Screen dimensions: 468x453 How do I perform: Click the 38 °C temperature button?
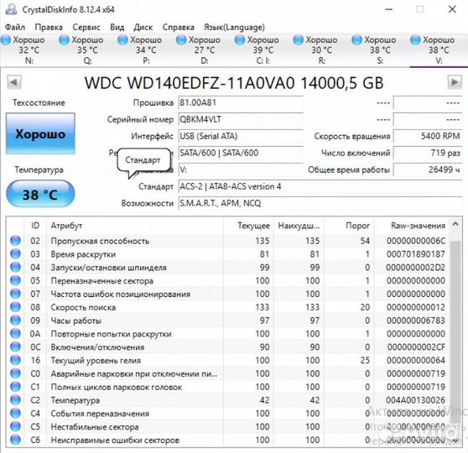(x=40, y=195)
